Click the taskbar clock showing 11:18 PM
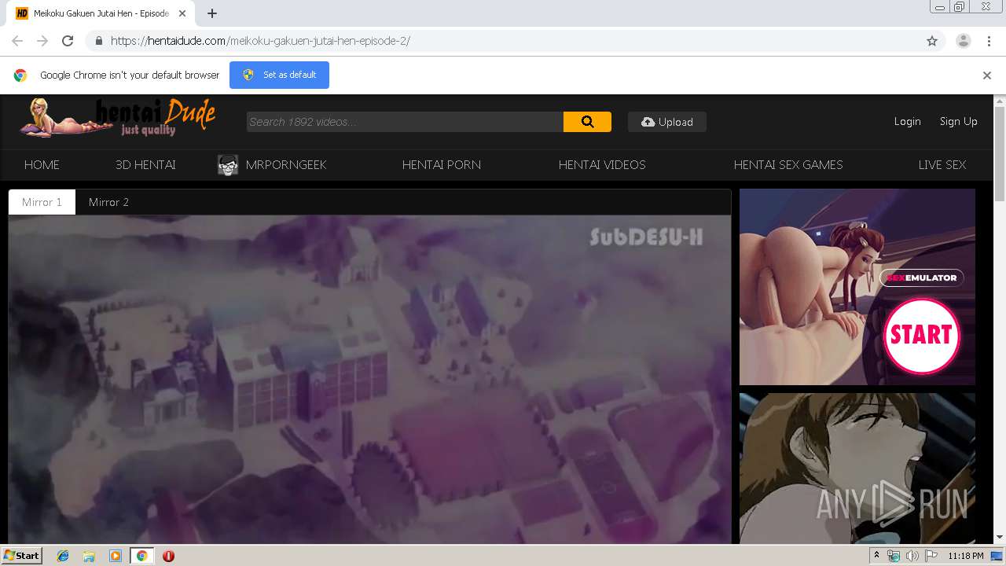1006x566 pixels. pyautogui.click(x=966, y=556)
